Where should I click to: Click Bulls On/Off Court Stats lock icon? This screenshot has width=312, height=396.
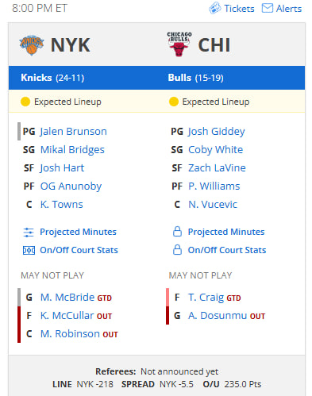coord(177,250)
